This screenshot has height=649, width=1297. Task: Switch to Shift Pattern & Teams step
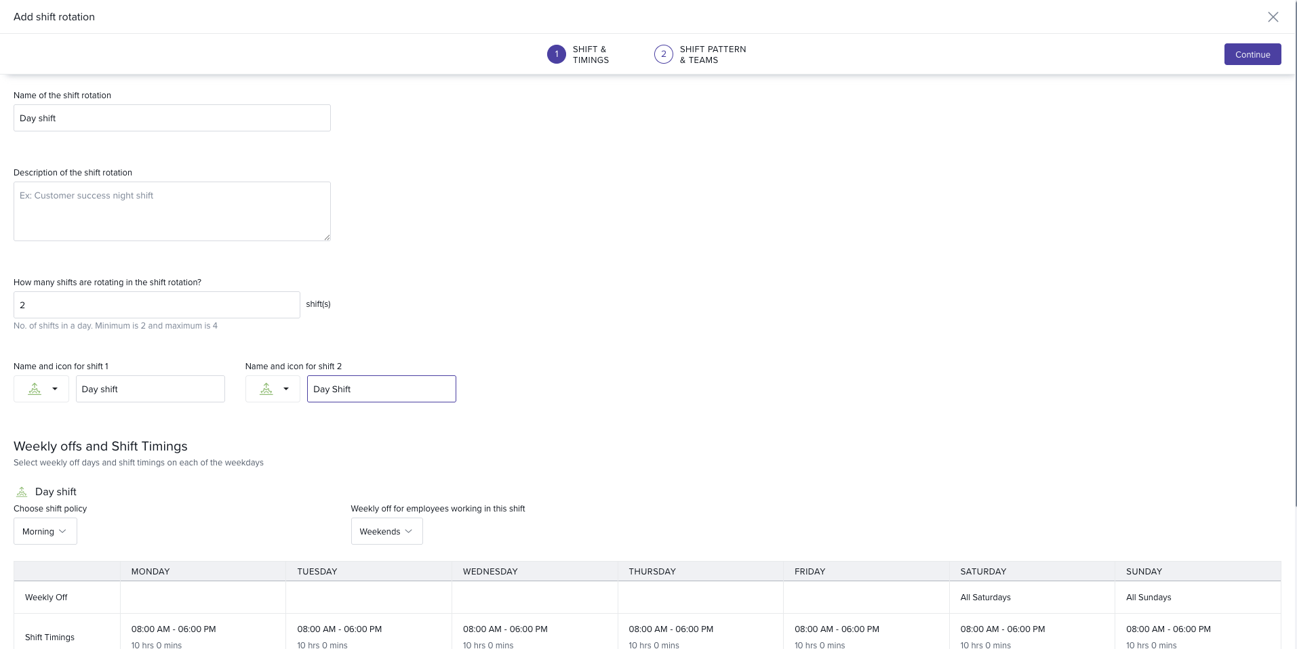(x=700, y=54)
